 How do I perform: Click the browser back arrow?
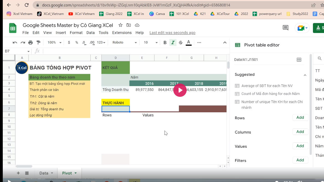click(9, 5)
